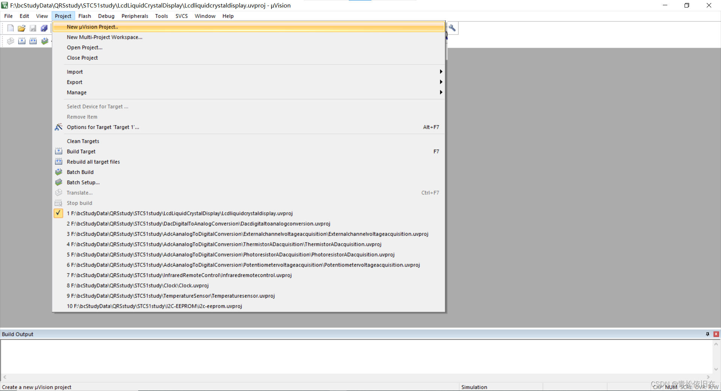This screenshot has height=391, width=721.
Task: Select Build Target entry
Action: point(249,151)
